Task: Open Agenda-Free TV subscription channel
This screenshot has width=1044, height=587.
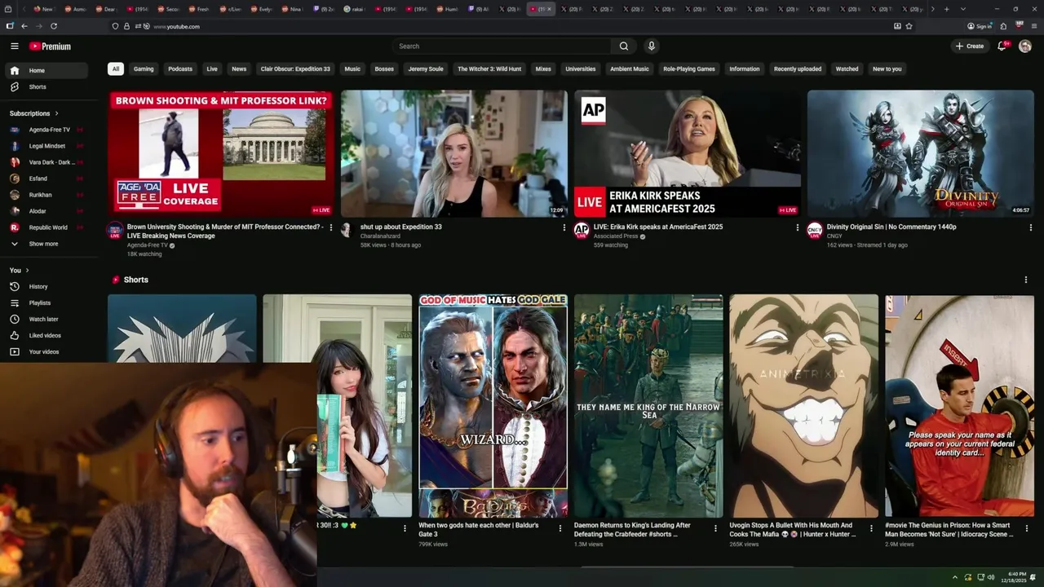Action: [47, 130]
